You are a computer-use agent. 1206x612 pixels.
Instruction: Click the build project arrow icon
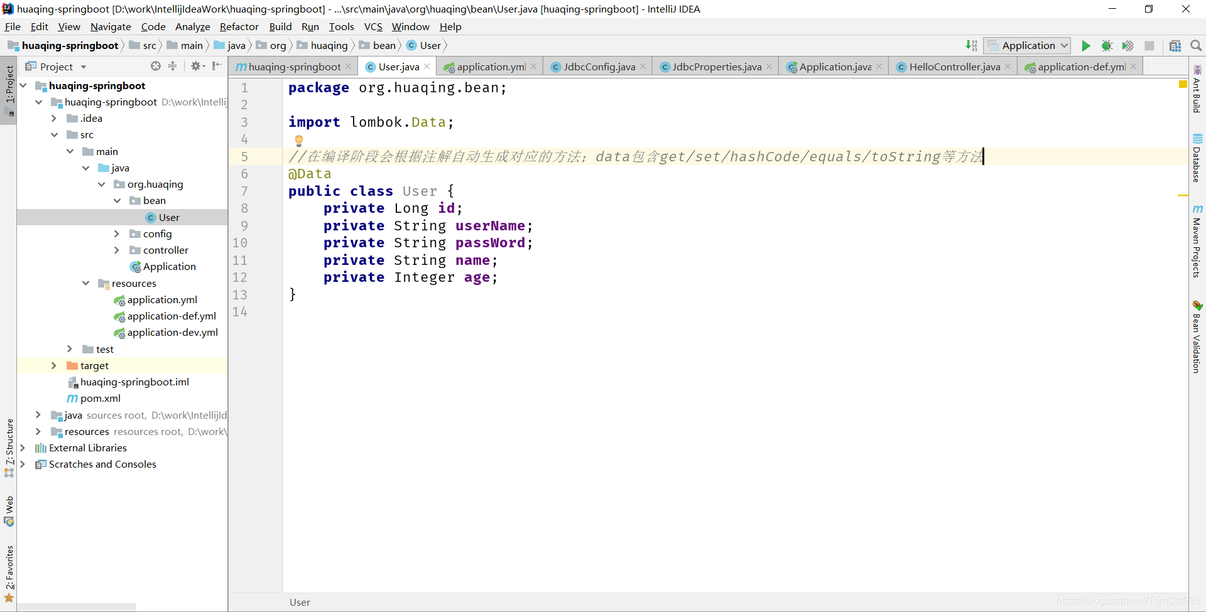[x=971, y=46]
